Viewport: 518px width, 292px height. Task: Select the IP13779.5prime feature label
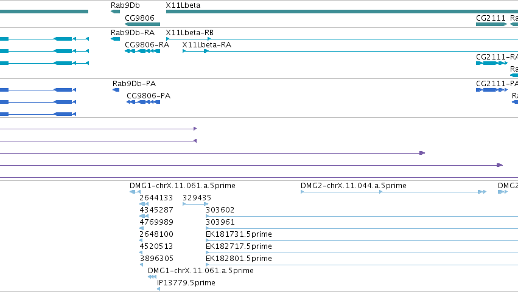click(x=186, y=282)
